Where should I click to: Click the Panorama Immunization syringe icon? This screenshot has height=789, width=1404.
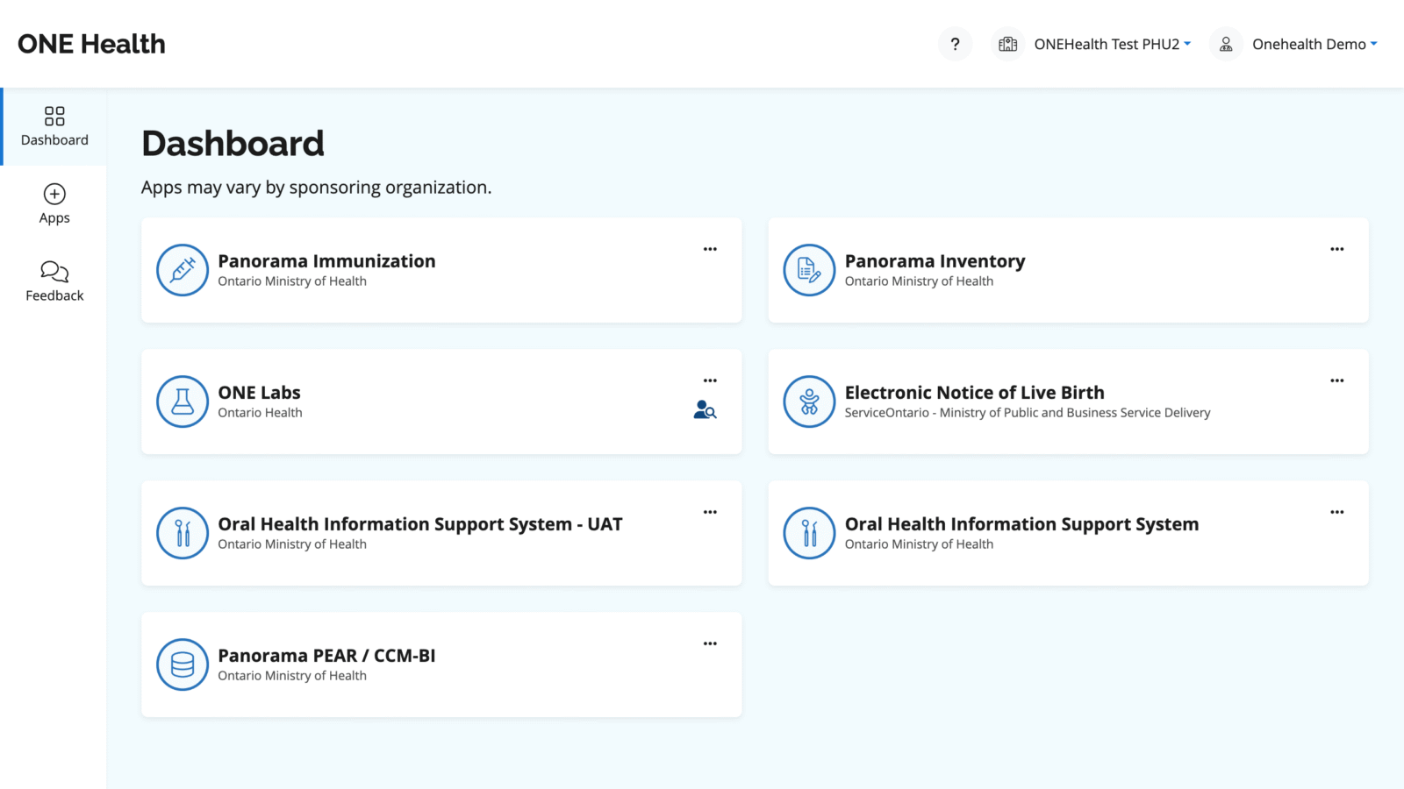tap(183, 270)
